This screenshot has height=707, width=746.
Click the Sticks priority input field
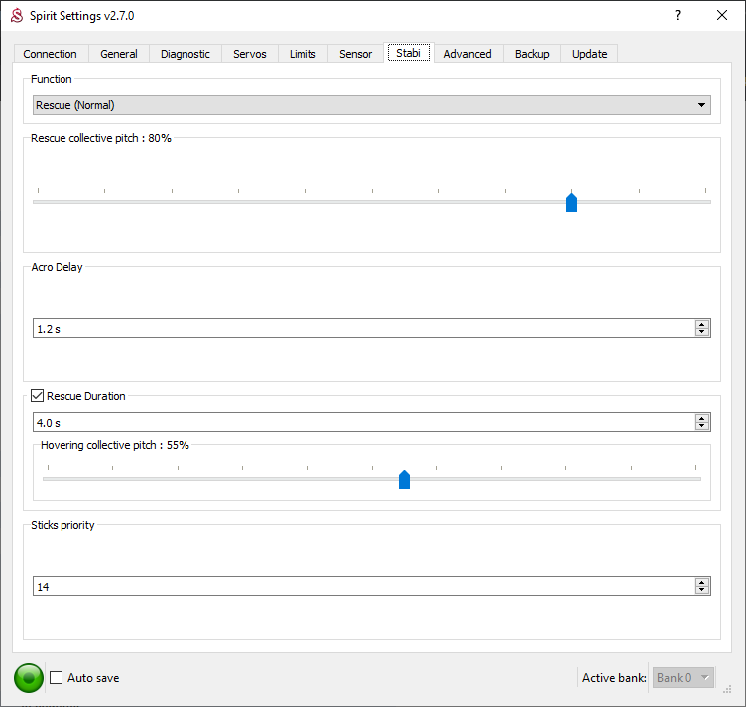tap(362, 587)
